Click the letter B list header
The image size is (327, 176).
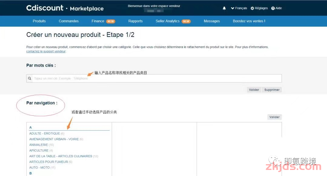pos(31,173)
